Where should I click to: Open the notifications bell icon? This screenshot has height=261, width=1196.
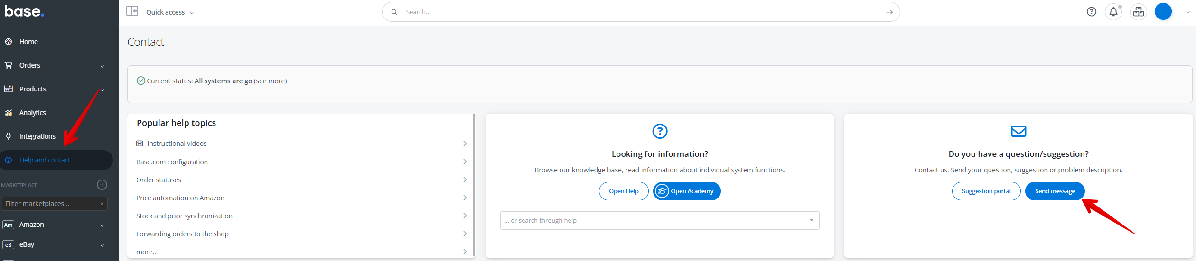1113,12
